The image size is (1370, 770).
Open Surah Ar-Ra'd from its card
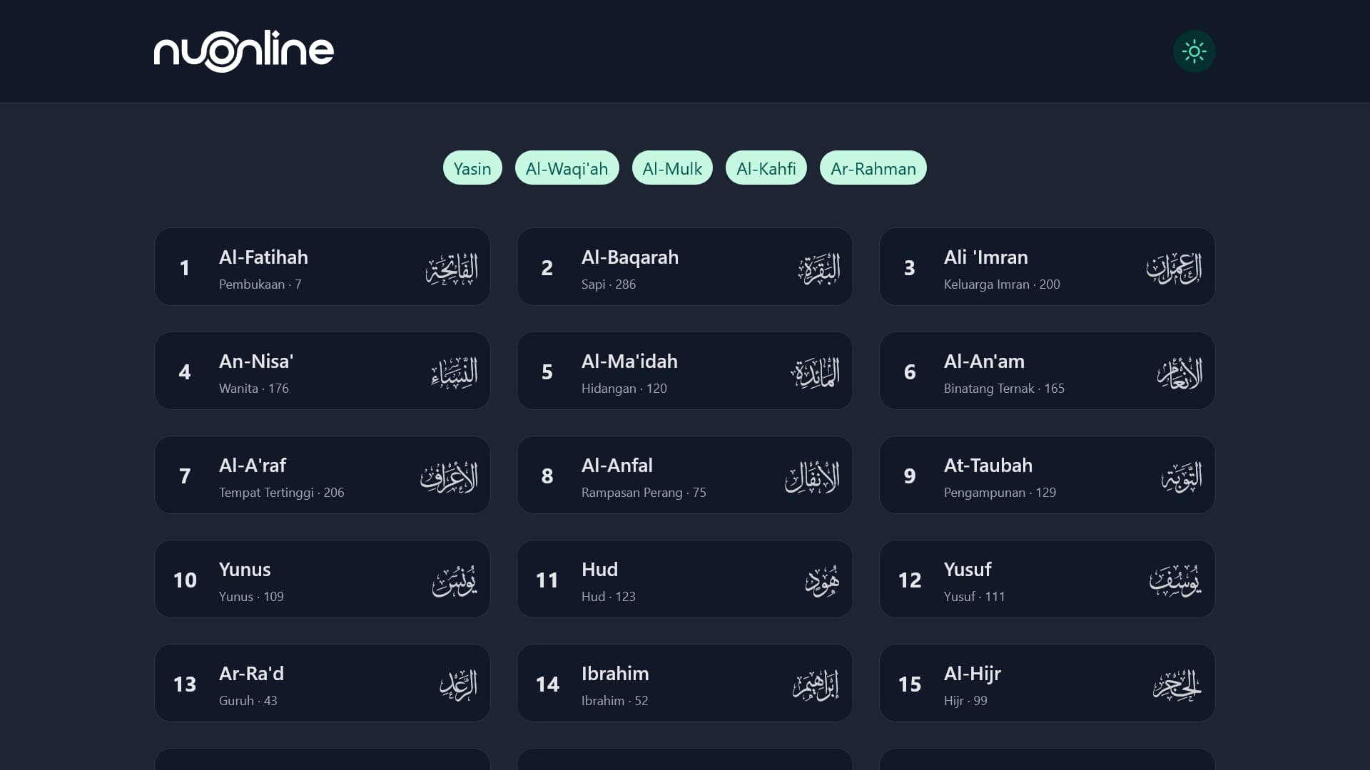[x=323, y=683]
